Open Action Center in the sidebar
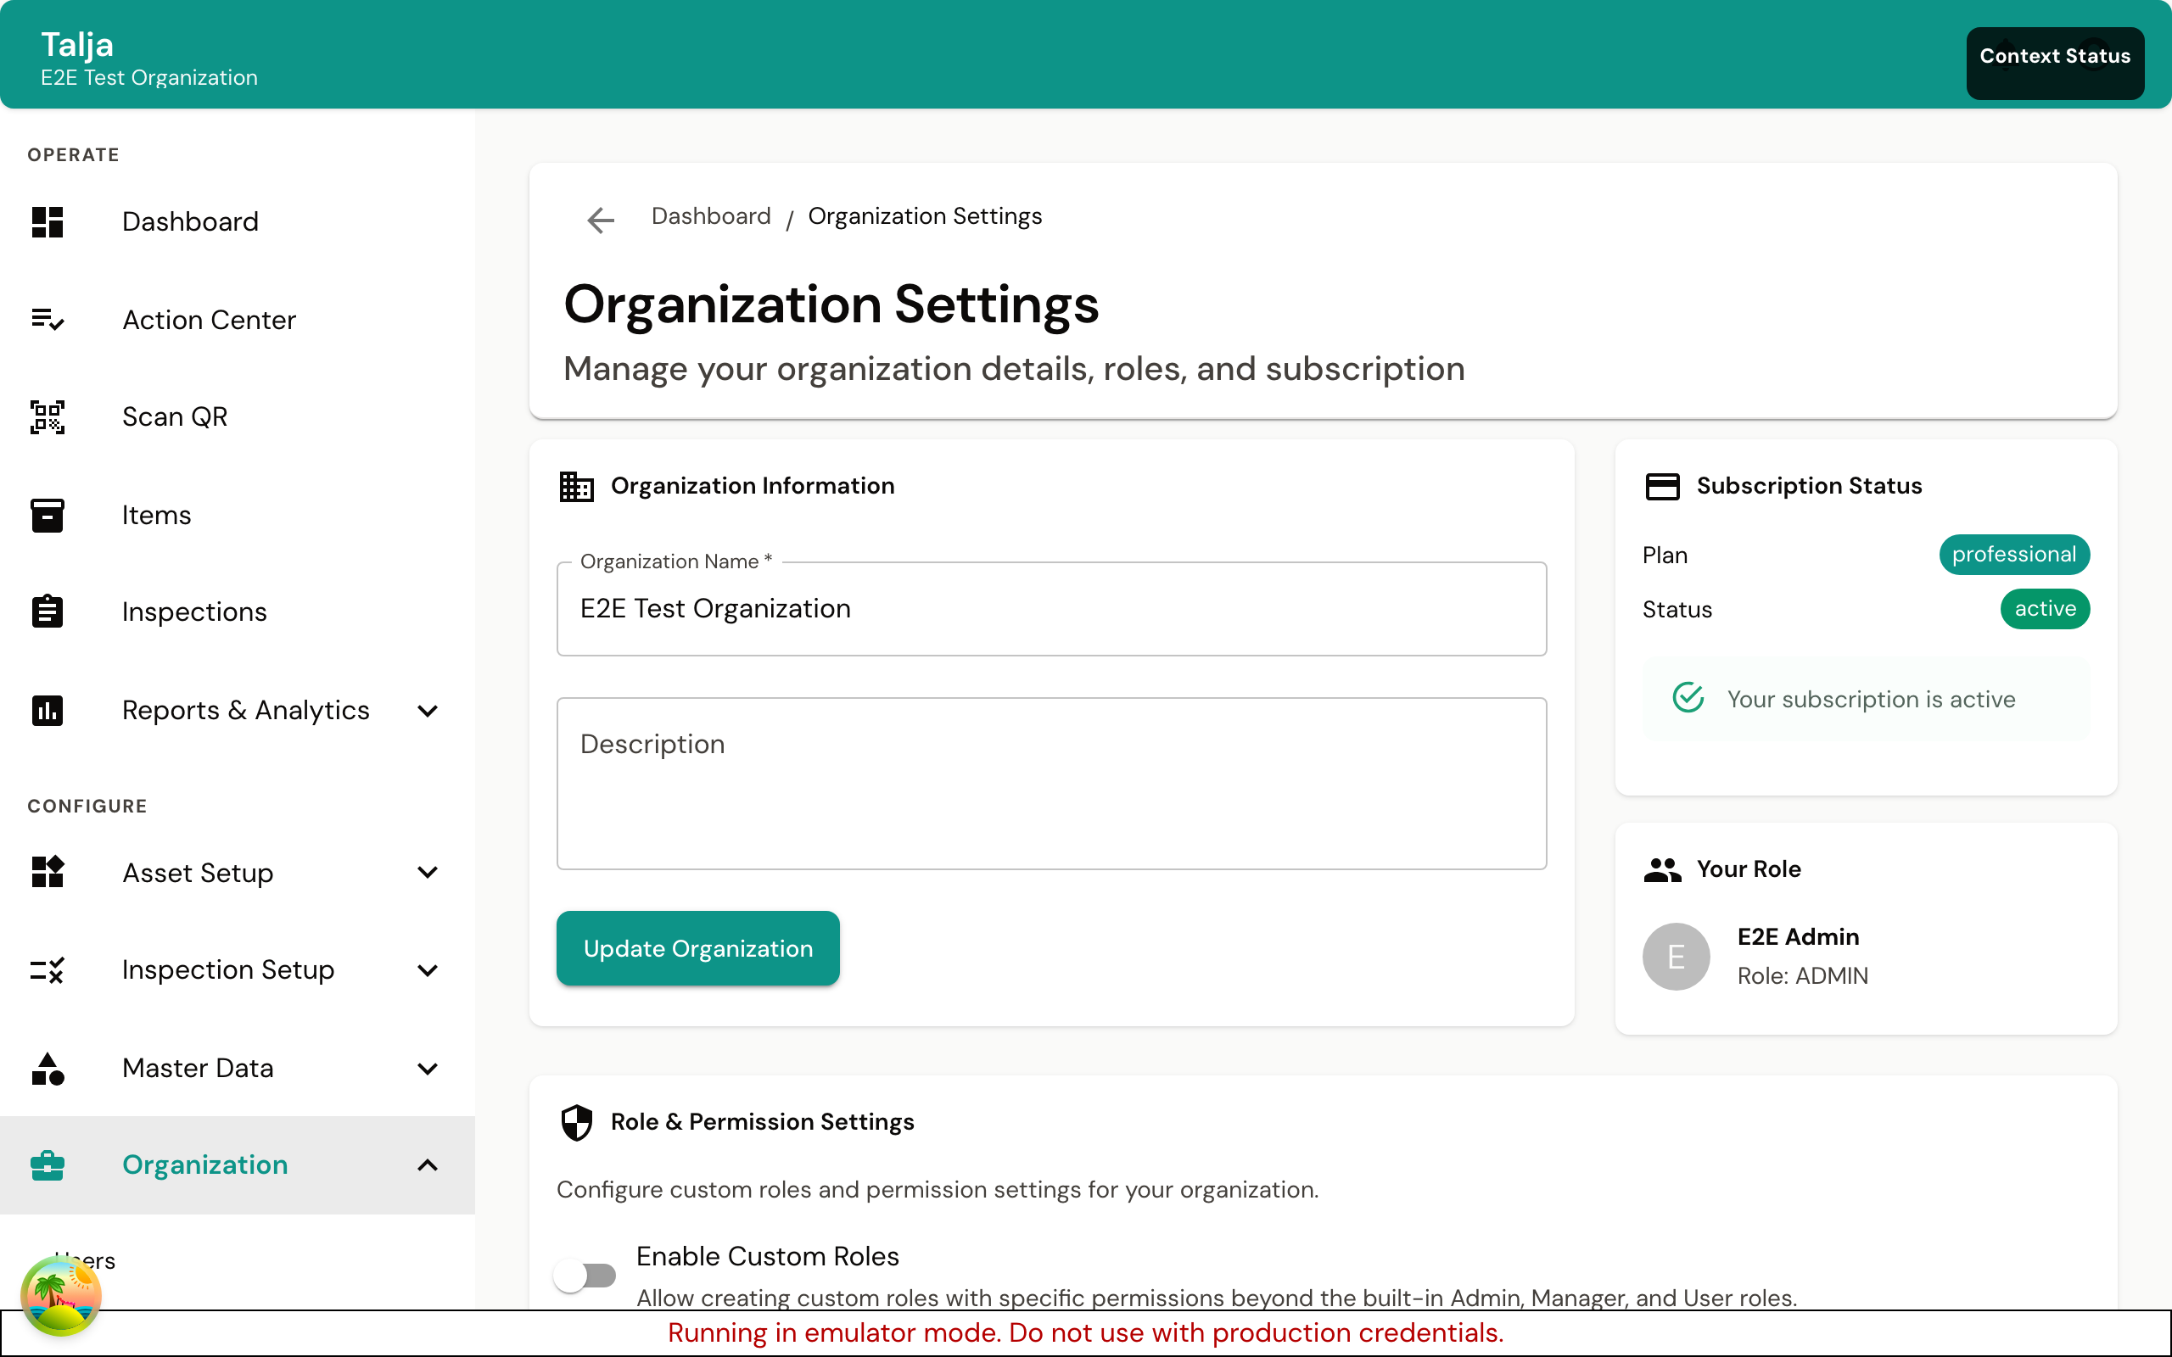This screenshot has height=1357, width=2172. click(238, 320)
